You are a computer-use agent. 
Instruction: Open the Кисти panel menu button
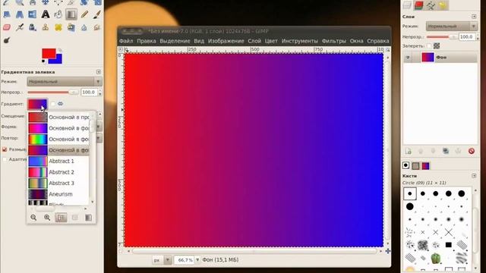474,176
